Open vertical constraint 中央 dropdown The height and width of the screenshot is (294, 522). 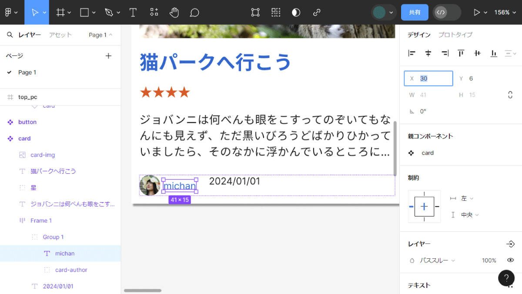[x=470, y=215]
